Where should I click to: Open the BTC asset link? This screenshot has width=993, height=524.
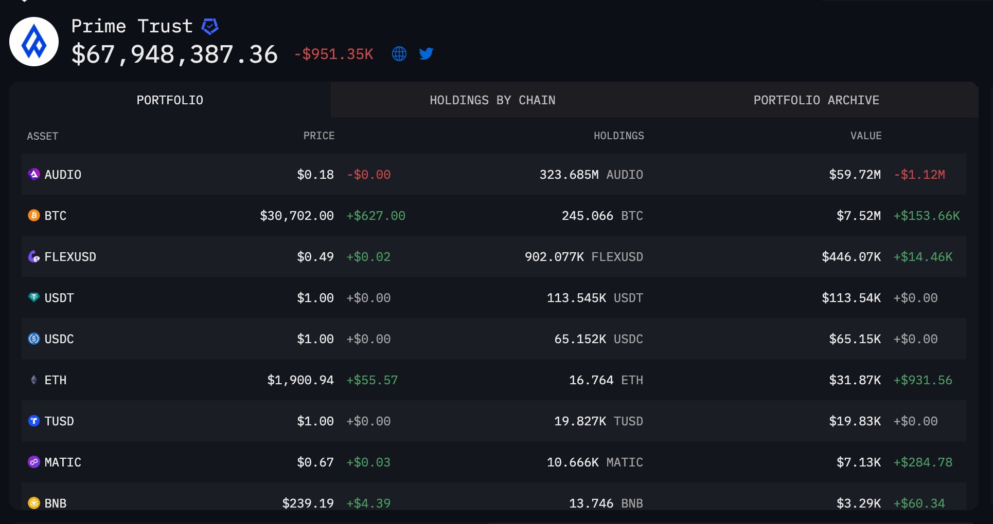pyautogui.click(x=56, y=216)
